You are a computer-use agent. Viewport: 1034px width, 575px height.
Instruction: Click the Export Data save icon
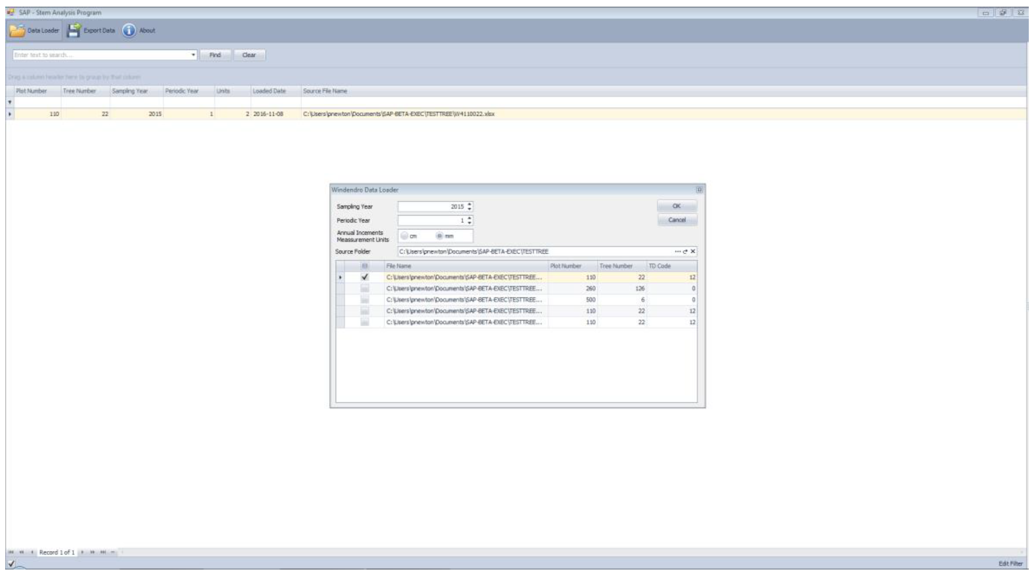(x=73, y=31)
